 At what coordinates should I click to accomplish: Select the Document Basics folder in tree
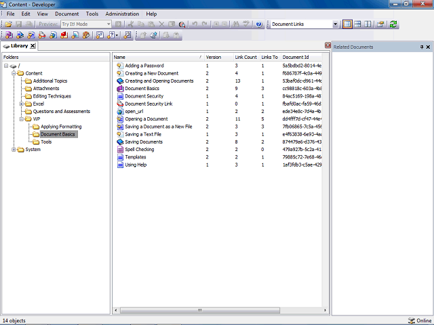pos(58,134)
